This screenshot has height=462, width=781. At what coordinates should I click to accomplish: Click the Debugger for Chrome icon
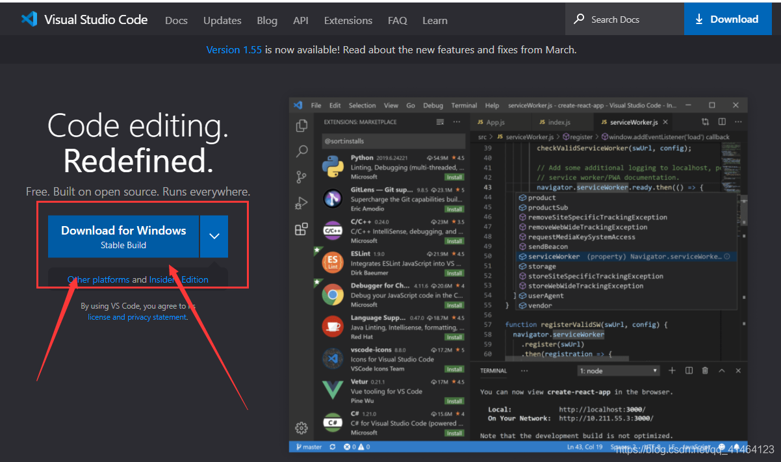332,294
